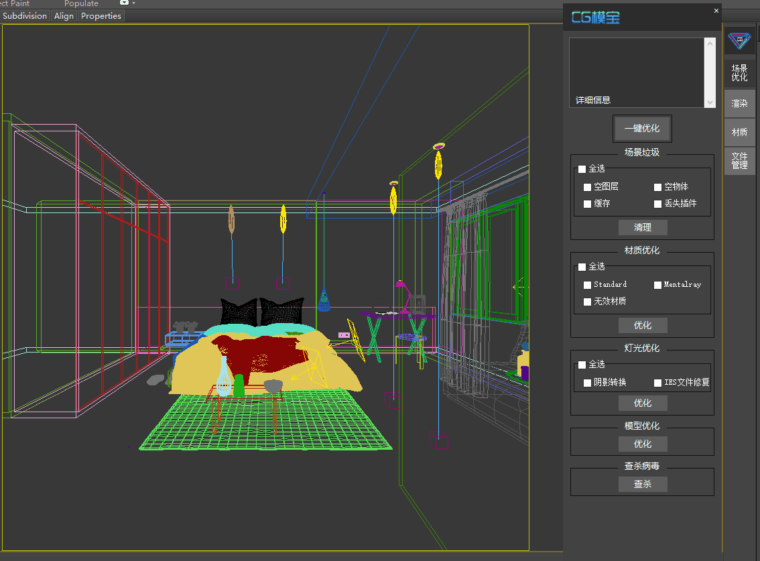Open the 渲染 panel from the sidebar
Screen dimensions: 760x561
tap(739, 103)
